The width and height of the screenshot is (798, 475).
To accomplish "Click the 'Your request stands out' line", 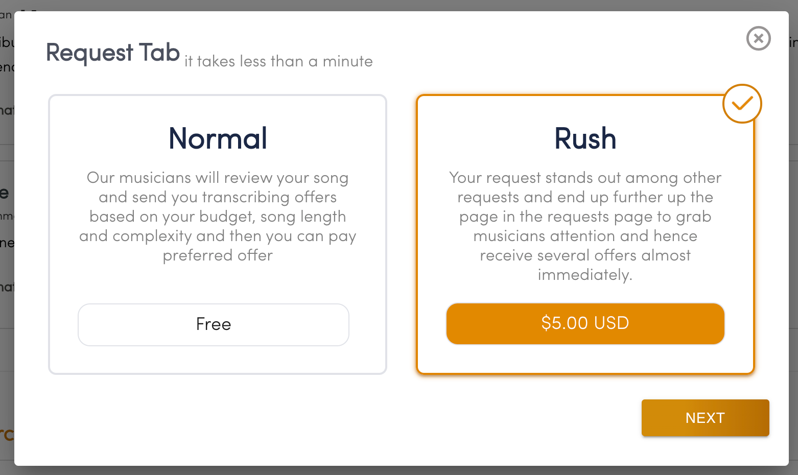I will pyautogui.click(x=585, y=178).
